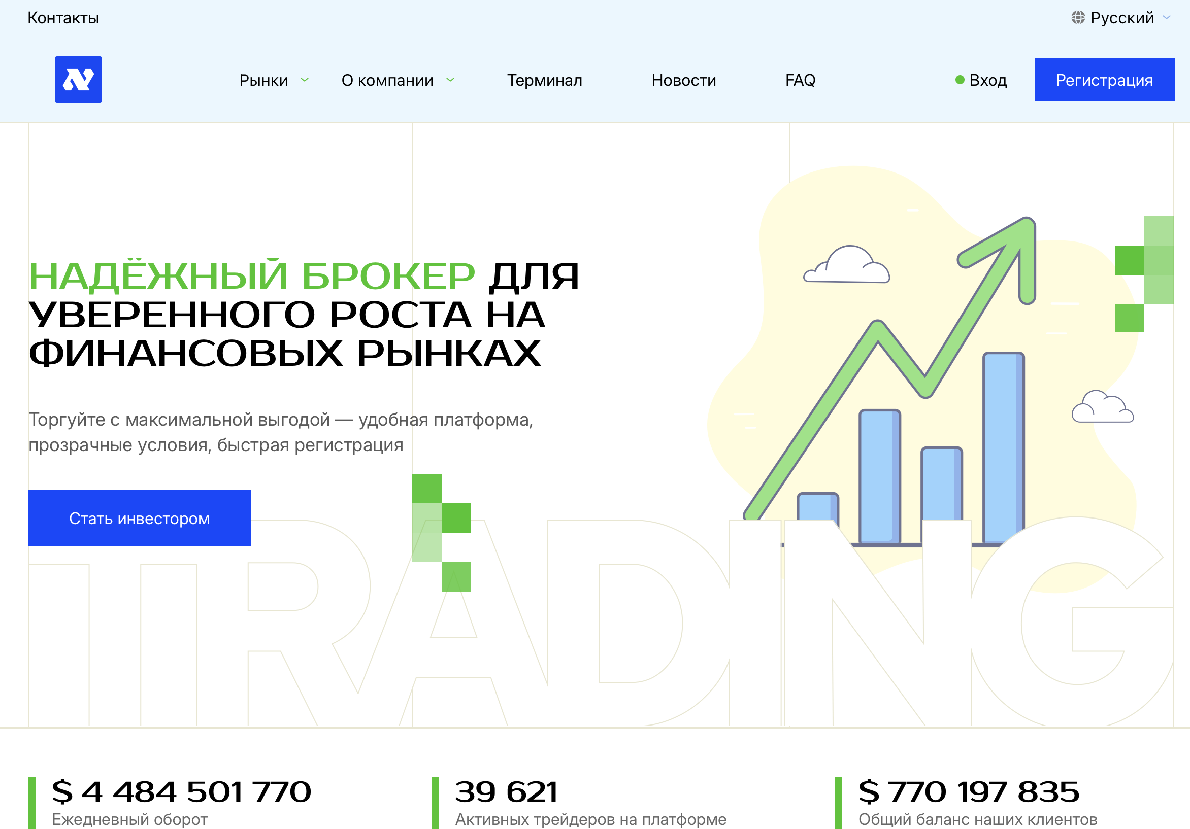Click the Стать инвестором button
1190x829 pixels.
(x=140, y=518)
